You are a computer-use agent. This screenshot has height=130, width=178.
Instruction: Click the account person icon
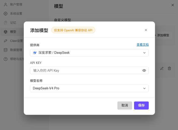click(x=6, y=5)
